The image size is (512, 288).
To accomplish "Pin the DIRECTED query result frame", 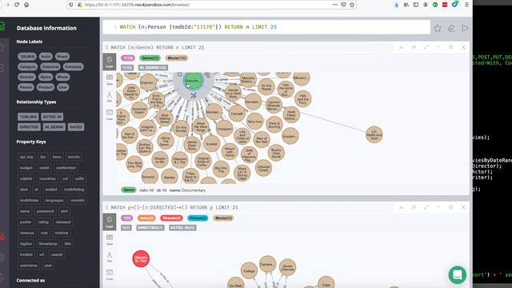I will [414, 207].
